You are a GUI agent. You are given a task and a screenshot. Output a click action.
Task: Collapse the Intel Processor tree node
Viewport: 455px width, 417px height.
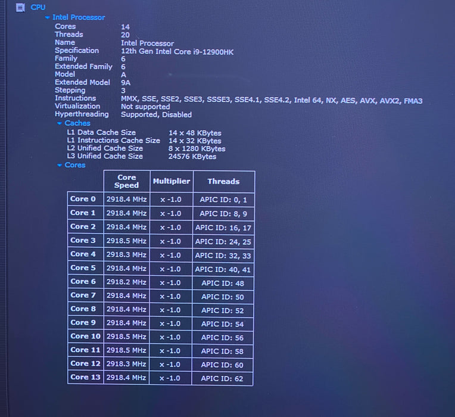click(47, 18)
